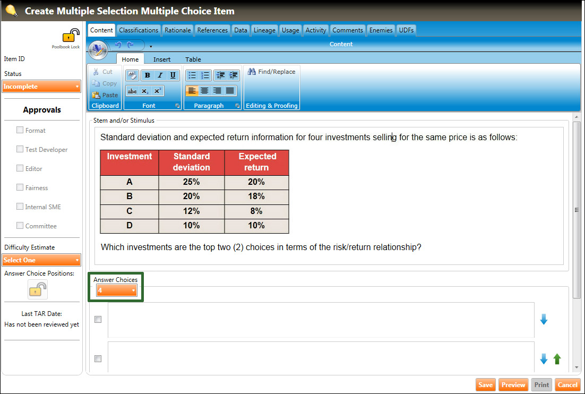Apply strikethrough formatting
This screenshot has width=585, height=394.
pyautogui.click(x=132, y=91)
